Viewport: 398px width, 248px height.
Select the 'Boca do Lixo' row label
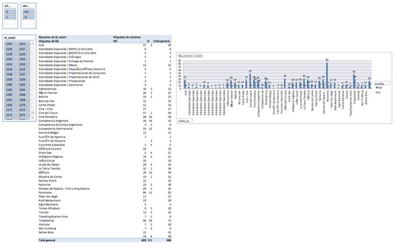coord(46,101)
